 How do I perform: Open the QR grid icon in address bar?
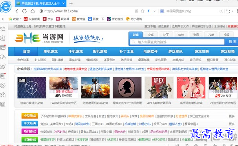(137, 11)
